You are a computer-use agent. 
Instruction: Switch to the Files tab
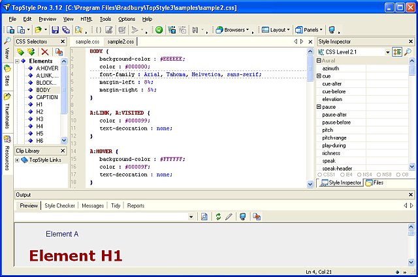coord(375,182)
